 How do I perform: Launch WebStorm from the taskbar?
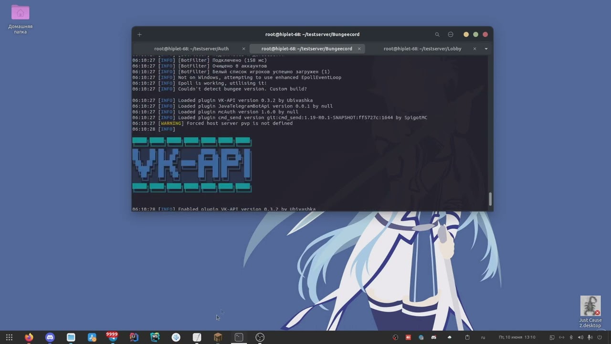(x=155, y=337)
